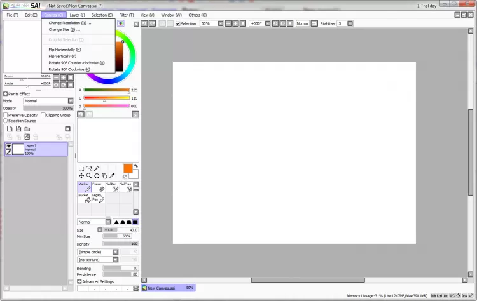Select the Bucket fill tool
The image size is (477, 301).
(x=84, y=197)
